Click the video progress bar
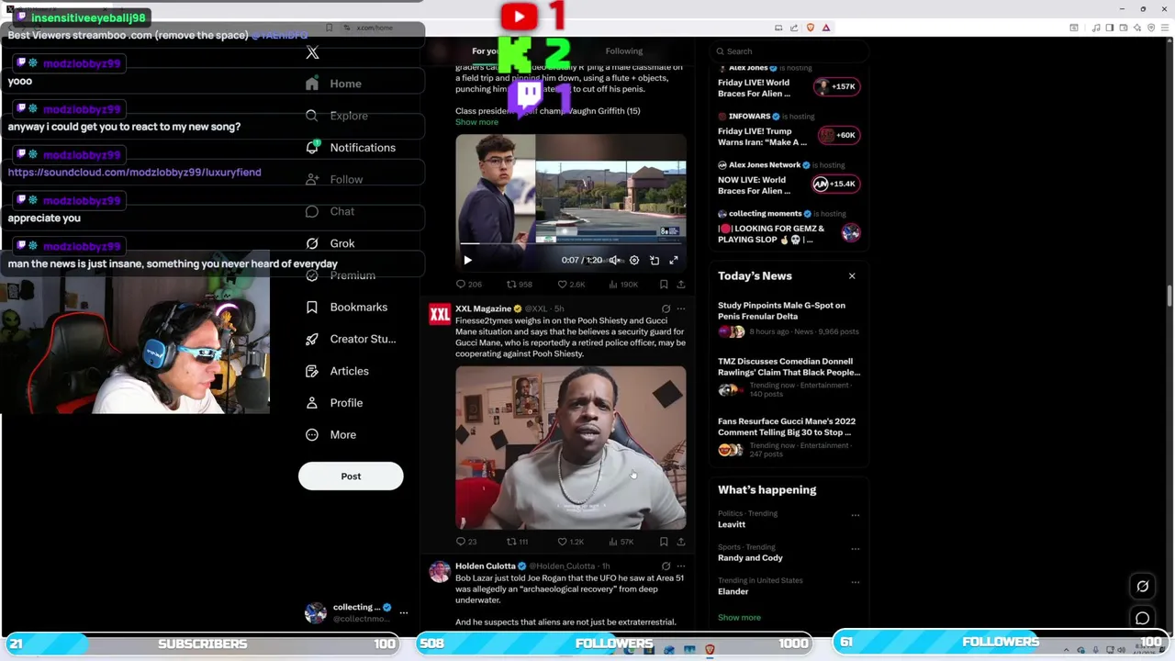 click(x=570, y=244)
